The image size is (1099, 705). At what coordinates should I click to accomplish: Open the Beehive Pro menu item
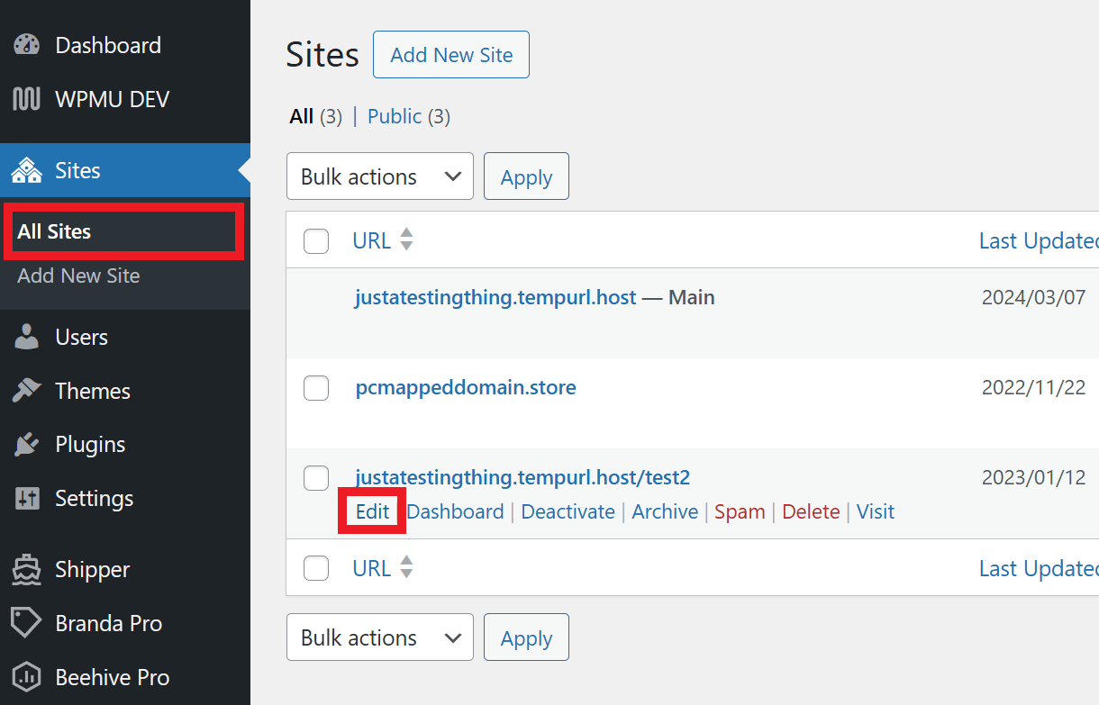coord(125,677)
